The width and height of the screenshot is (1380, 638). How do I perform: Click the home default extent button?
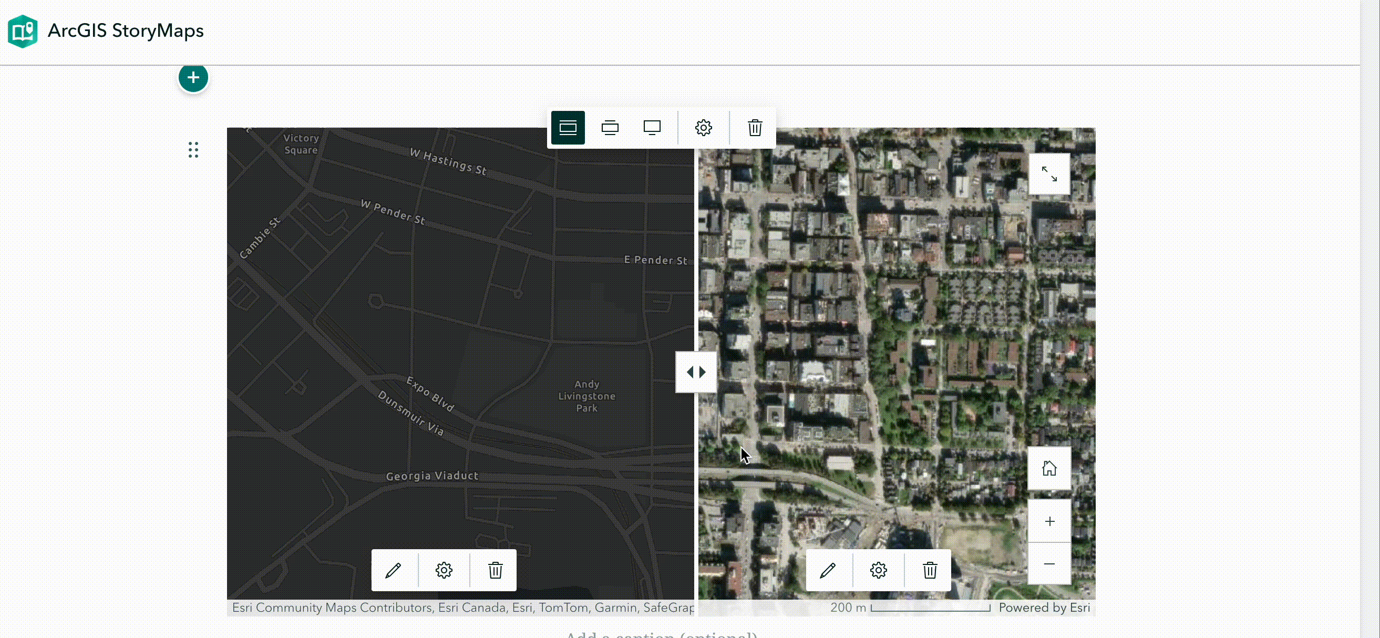point(1048,468)
